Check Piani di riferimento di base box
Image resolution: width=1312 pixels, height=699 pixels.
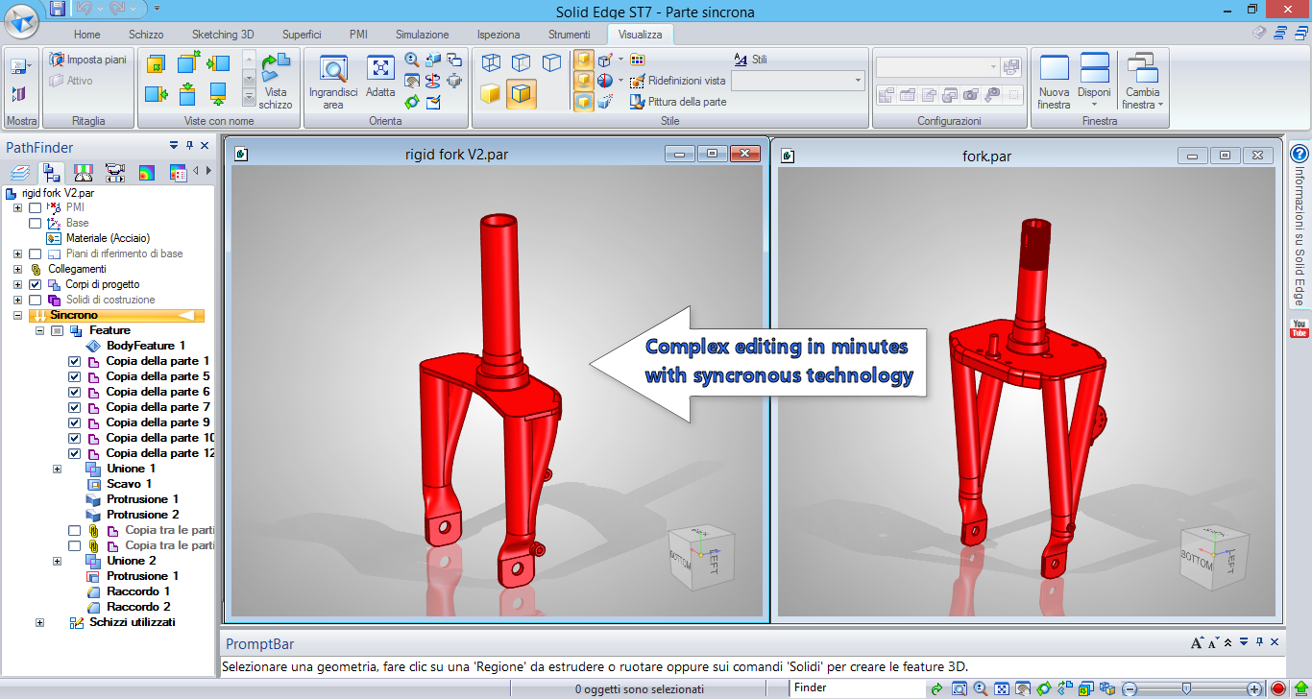pos(36,253)
